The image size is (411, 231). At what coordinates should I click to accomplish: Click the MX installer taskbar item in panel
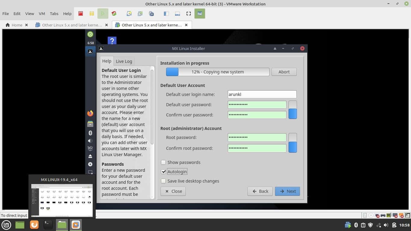point(90,51)
